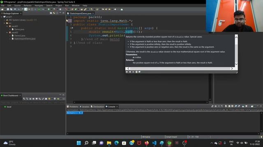Toggle Scroll Lock in the Console toolbar

[229, 106]
